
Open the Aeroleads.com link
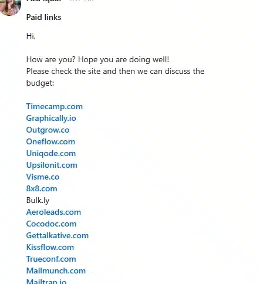53,212
